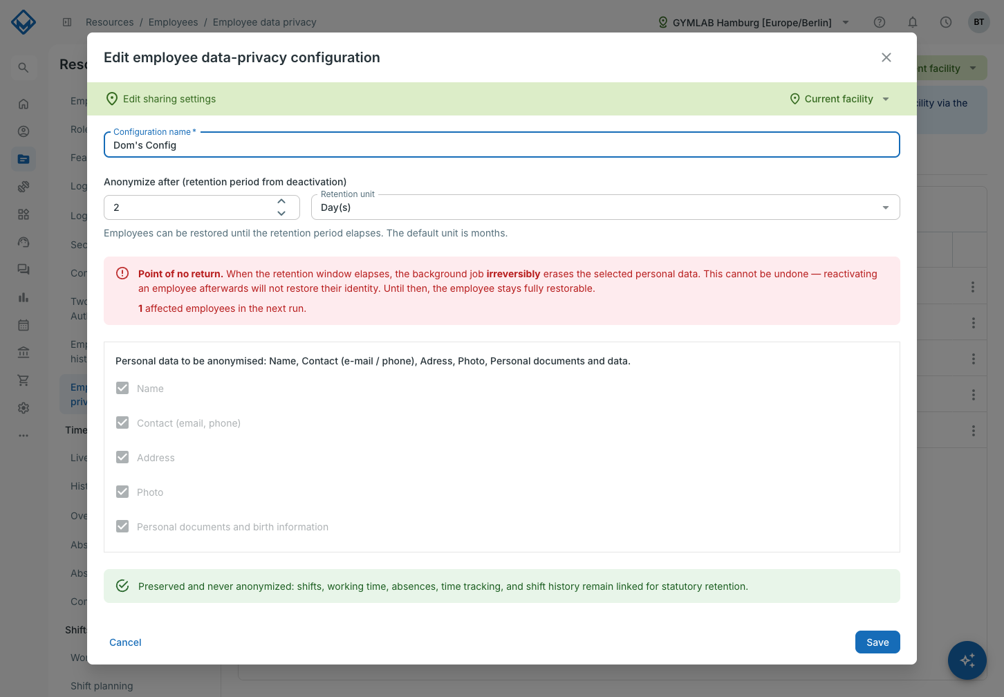Cancel editing the configuration

(125, 642)
